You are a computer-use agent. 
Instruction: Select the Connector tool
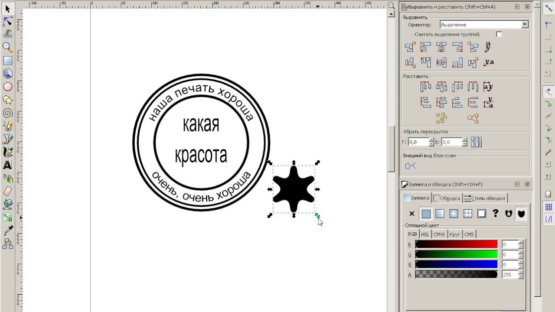tap(7, 244)
